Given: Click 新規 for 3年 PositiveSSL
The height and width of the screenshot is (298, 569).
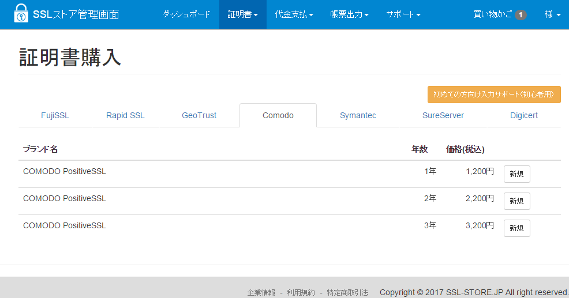Looking at the screenshot, I should [x=516, y=228].
